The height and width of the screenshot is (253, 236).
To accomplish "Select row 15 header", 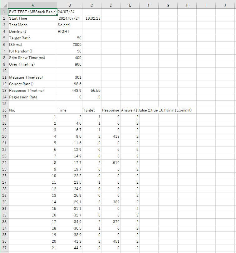I will [x=4, y=104].
